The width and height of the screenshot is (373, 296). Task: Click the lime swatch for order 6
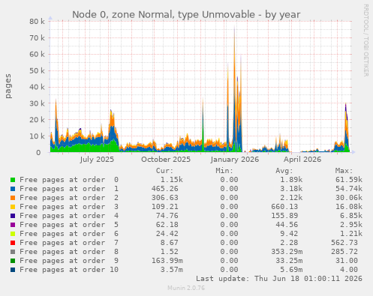coord(13,234)
